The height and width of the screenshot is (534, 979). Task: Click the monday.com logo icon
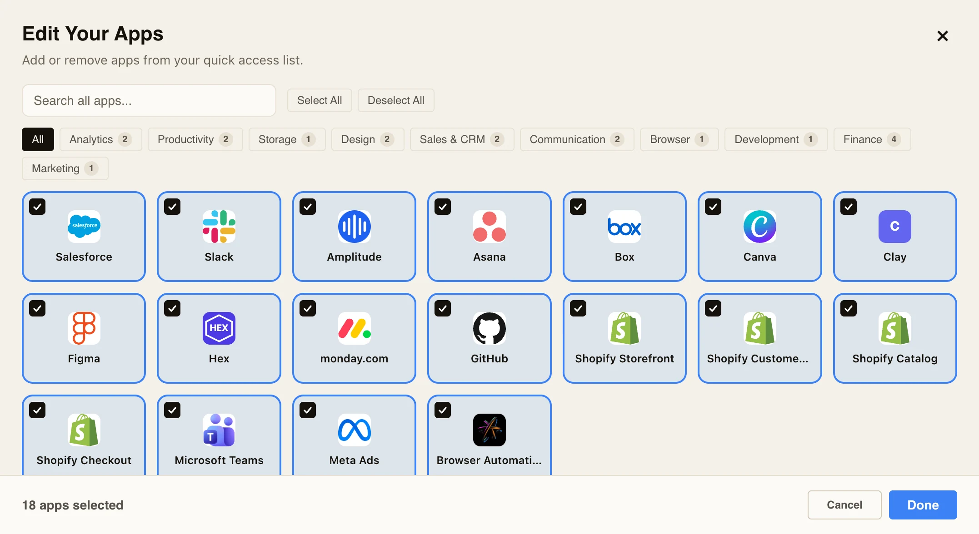click(x=355, y=328)
